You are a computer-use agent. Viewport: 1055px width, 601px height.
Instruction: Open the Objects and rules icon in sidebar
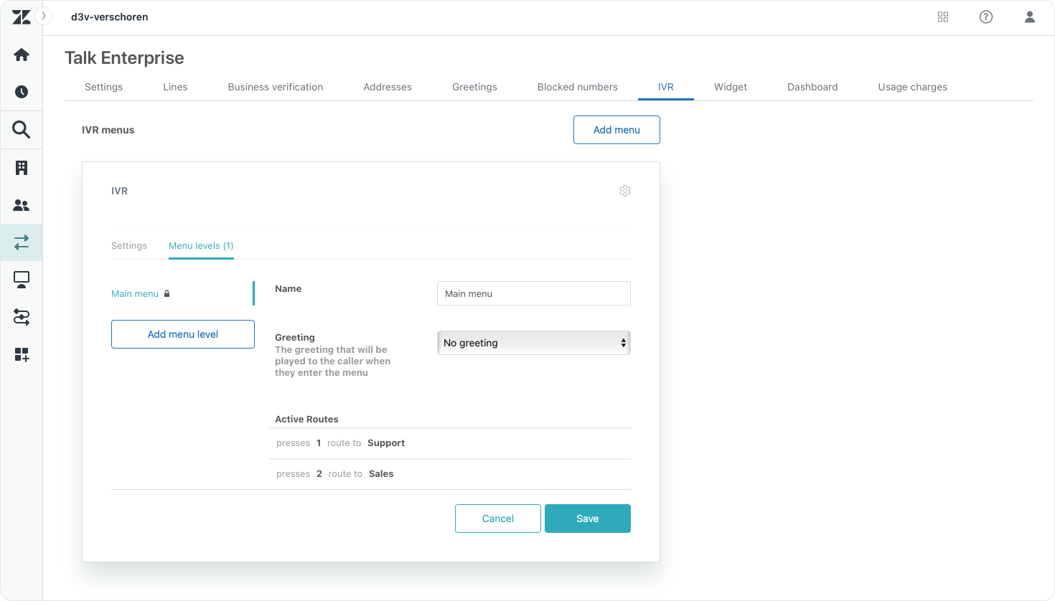point(22,317)
